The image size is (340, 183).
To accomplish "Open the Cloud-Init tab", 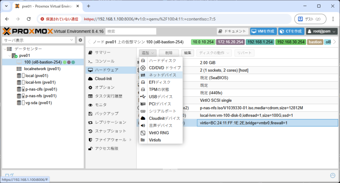I will tap(111, 79).
